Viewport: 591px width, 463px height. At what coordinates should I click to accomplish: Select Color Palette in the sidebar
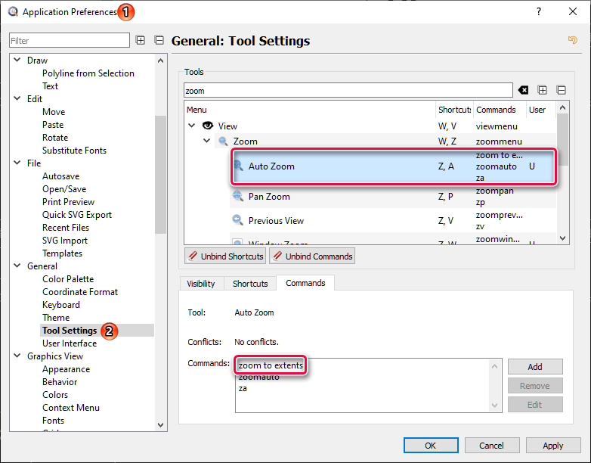click(x=68, y=279)
